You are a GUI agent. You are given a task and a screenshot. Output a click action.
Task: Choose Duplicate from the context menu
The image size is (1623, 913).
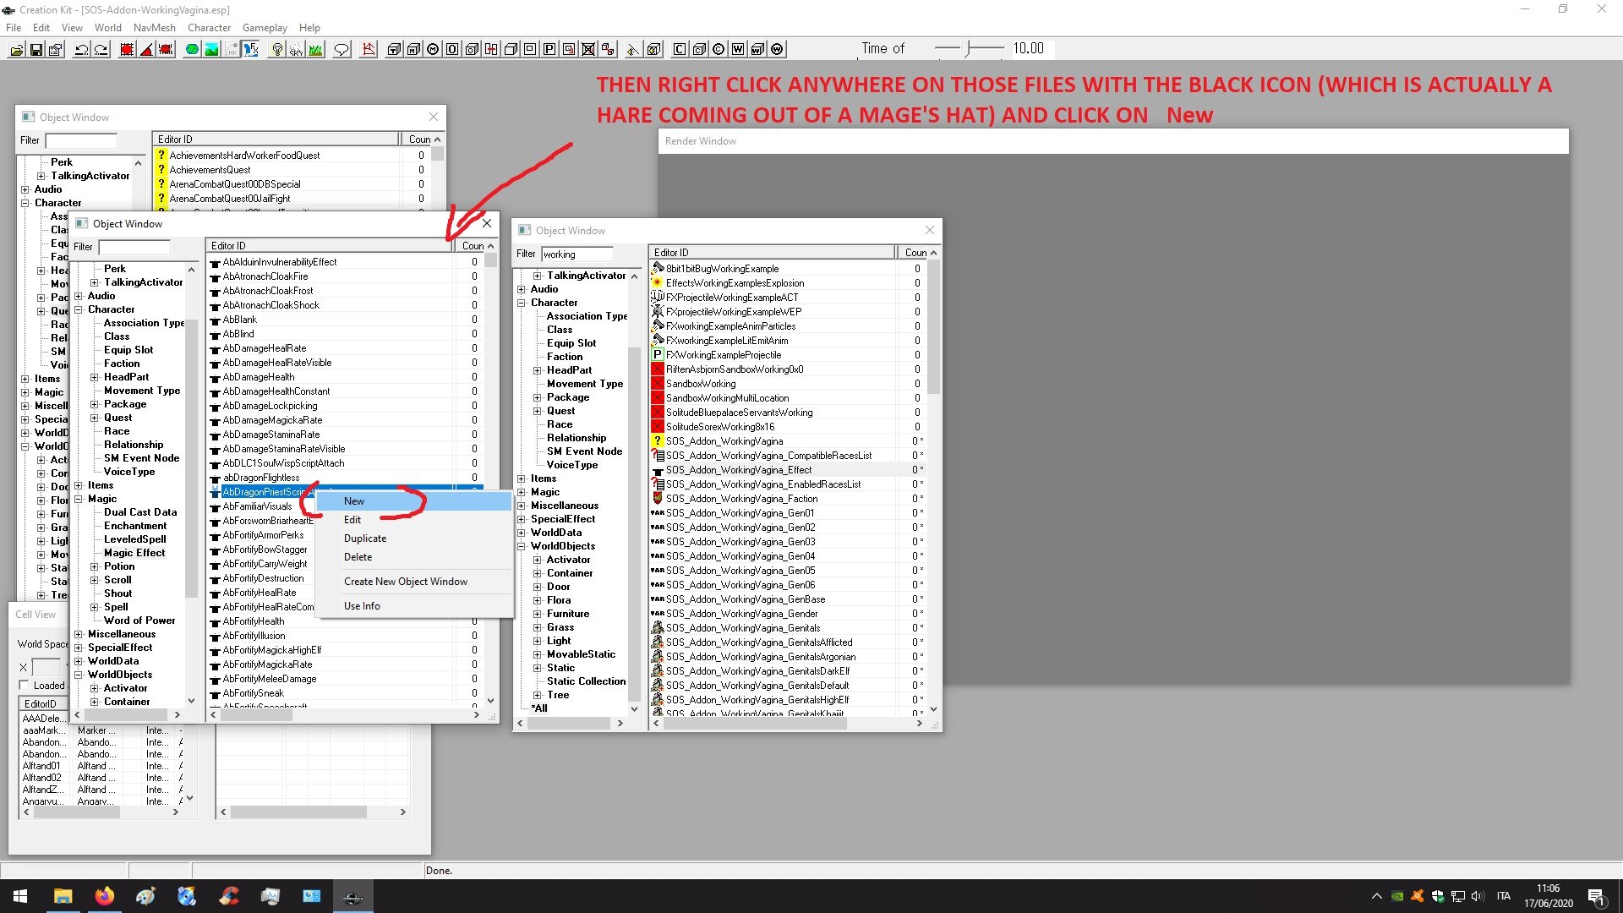coord(414,539)
